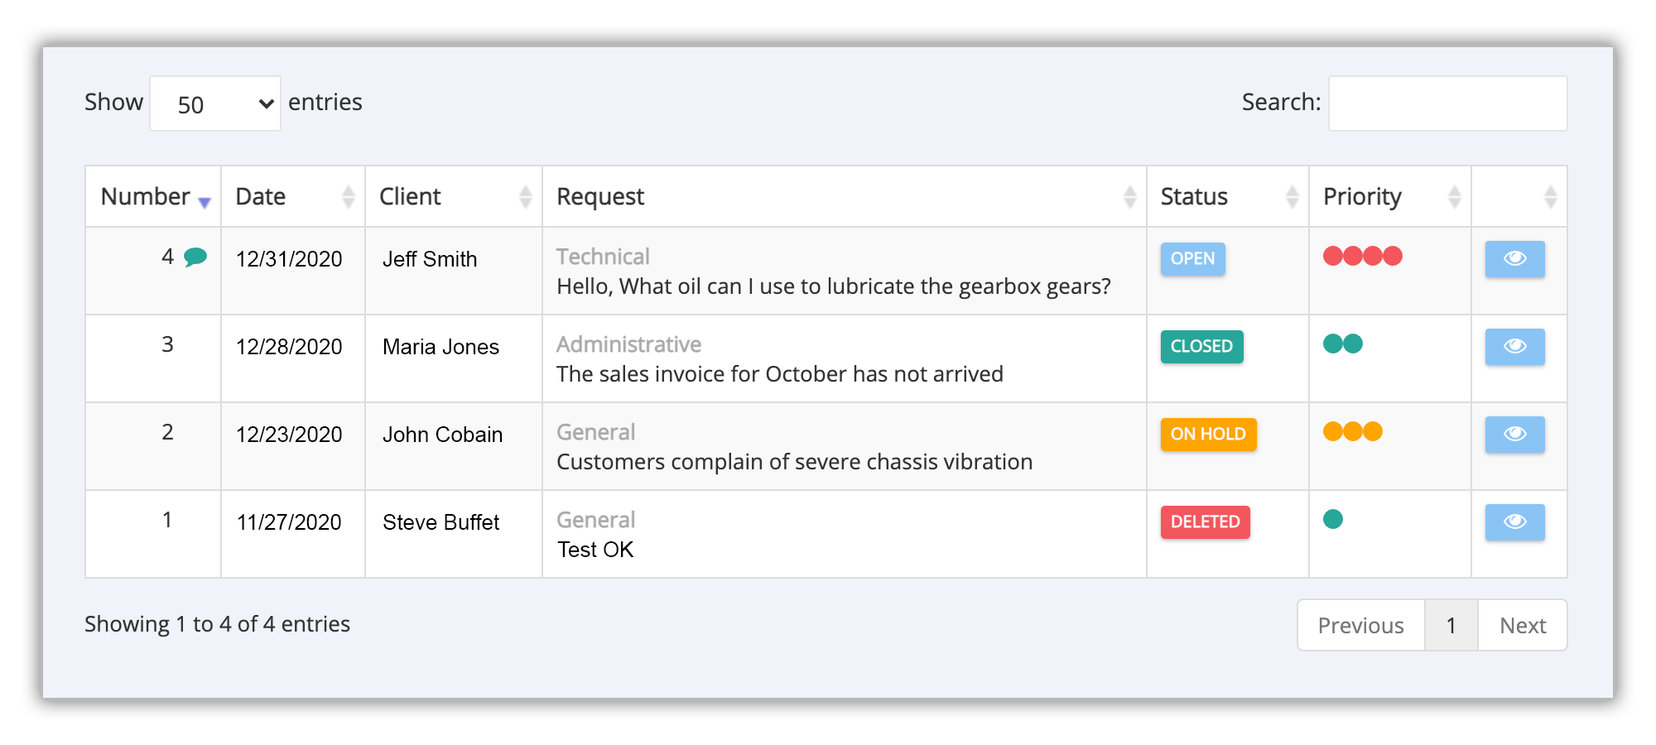The image size is (1656, 745).
Task: Click Showing 1 to 4 of 4 entries text
Action: pos(217,624)
